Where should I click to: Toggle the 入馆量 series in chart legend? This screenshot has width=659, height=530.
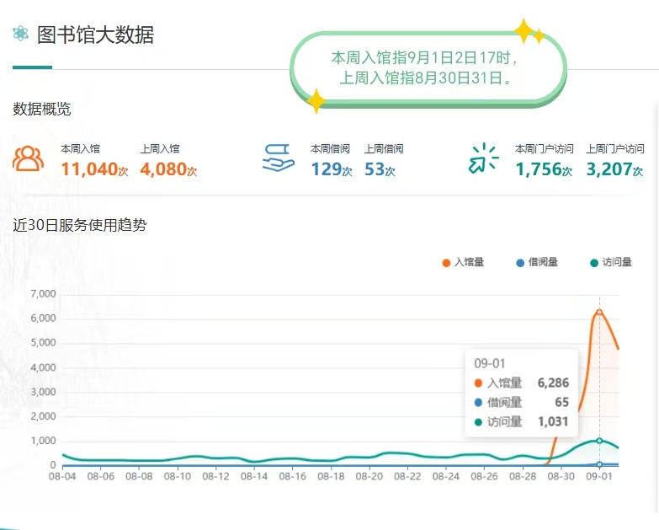coord(463,262)
